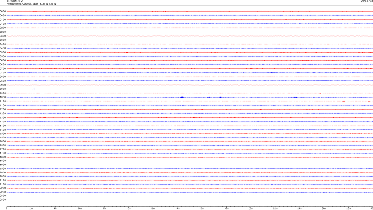The height and width of the screenshot is (210, 373).
Task: Click the '2m' axis label
Action: tap(31, 208)
